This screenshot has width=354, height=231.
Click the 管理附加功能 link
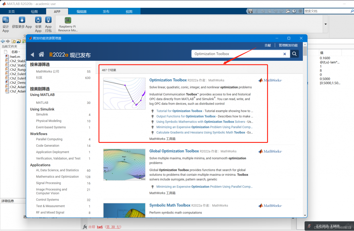[x=288, y=45]
